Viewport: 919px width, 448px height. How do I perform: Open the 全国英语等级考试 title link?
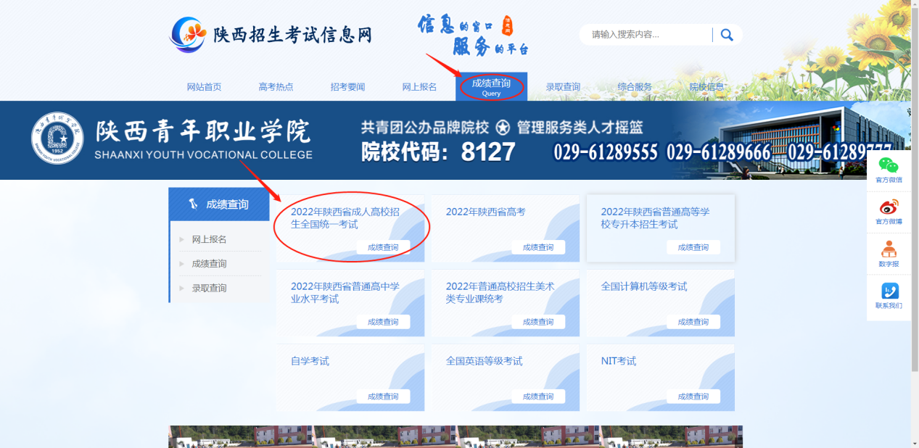click(x=484, y=361)
